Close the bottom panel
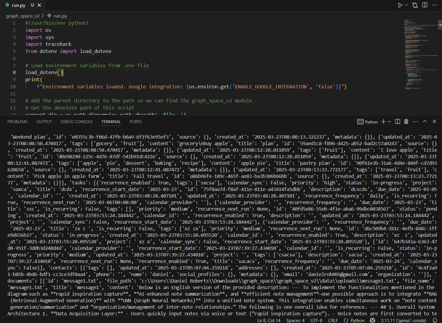 (434, 121)
